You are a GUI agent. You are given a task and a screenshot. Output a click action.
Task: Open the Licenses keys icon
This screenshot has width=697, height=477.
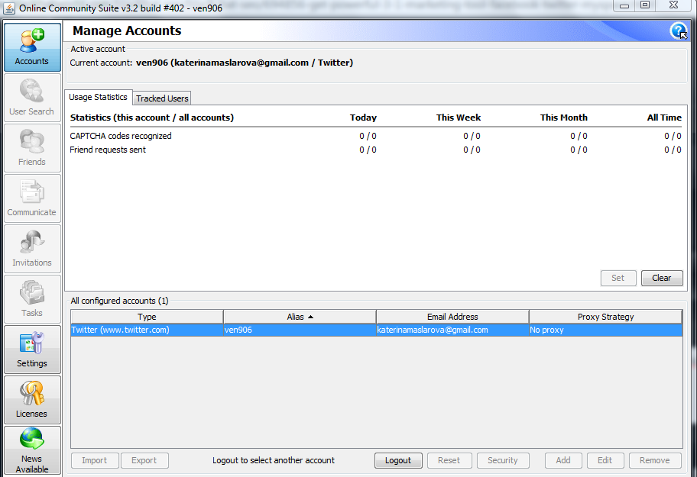click(32, 400)
